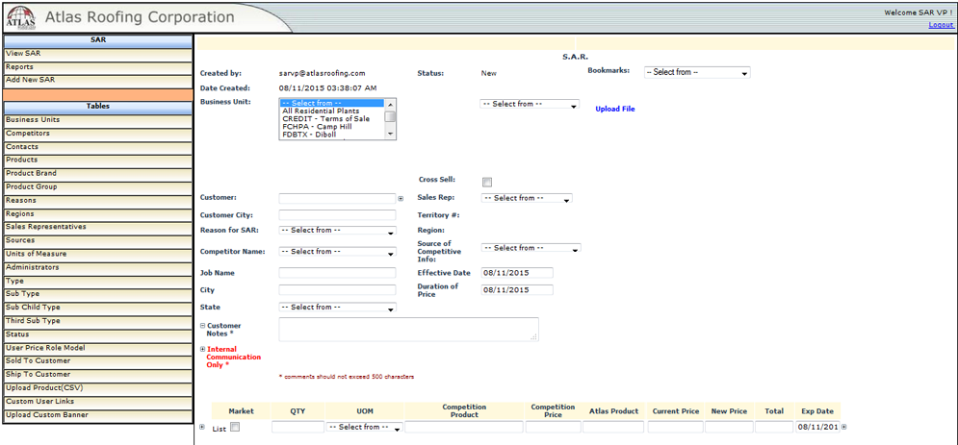This screenshot has width=958, height=445.
Task: Open the Competitor Name dropdown
Action: 337,251
